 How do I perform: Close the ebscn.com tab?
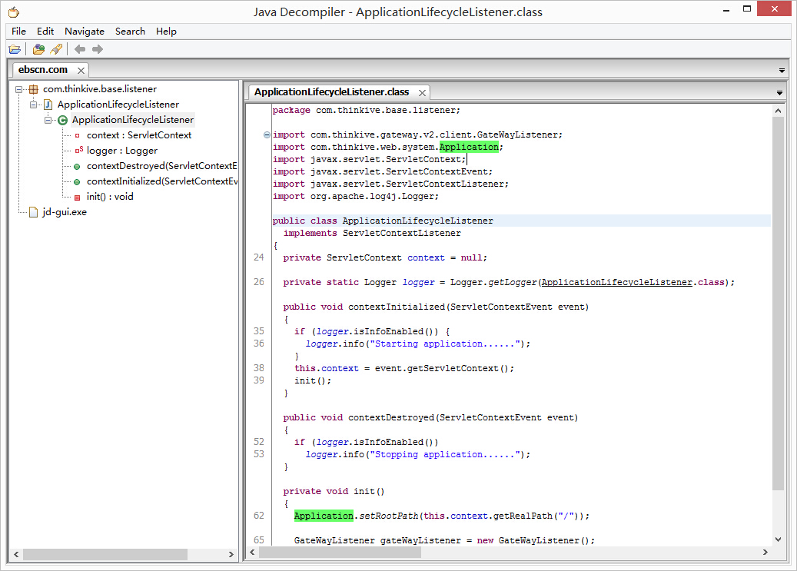click(x=81, y=70)
